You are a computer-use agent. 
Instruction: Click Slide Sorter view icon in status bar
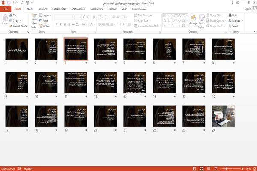pyautogui.click(x=202, y=168)
